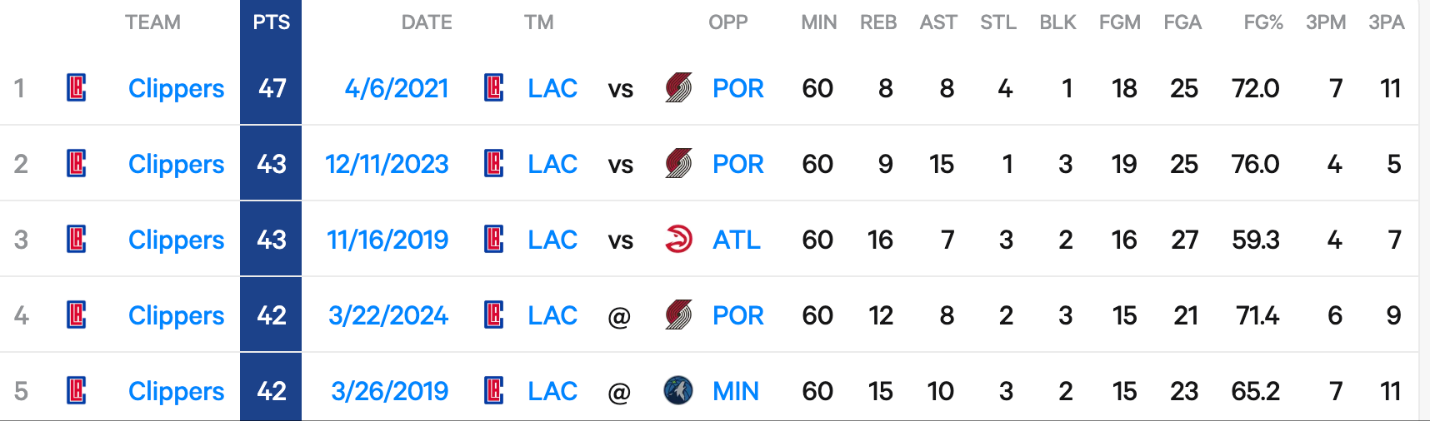
Task: Click Trail Blazers logo in the 3/22/2024 row
Action: (x=678, y=315)
